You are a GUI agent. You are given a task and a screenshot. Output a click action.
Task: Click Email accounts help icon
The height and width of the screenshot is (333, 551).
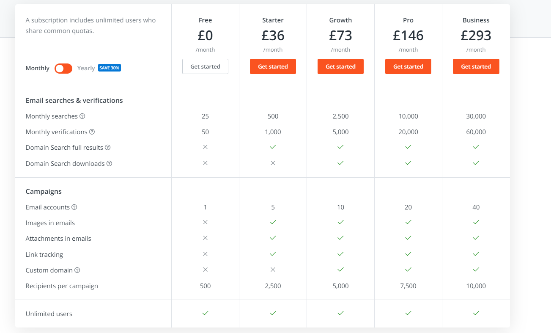(74, 207)
